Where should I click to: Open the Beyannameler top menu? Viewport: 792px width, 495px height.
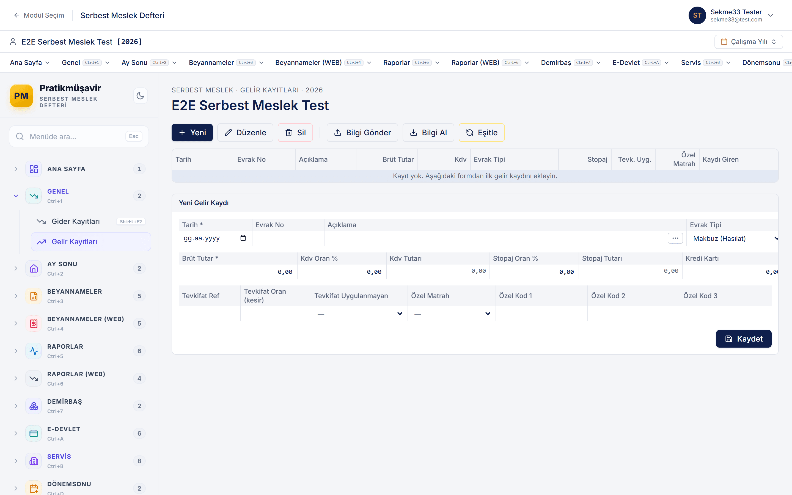pos(226,62)
